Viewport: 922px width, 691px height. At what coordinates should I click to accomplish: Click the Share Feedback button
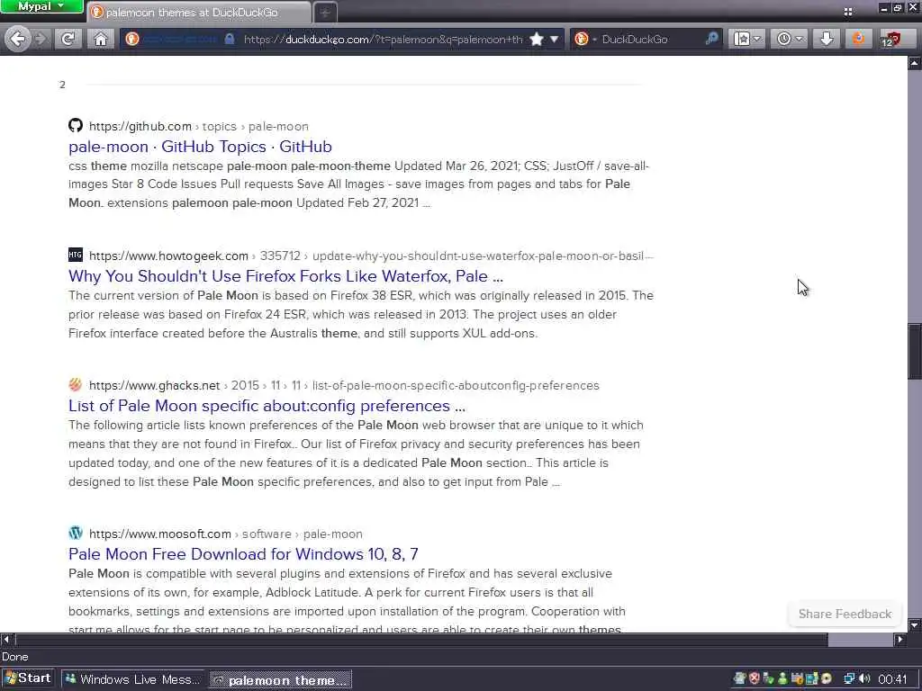click(845, 614)
